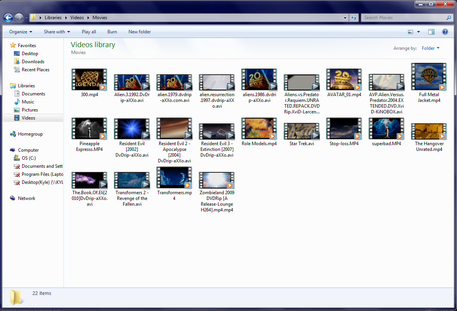Viewport: 457px width, 311px height.
Task: Click the Burn toolbar button
Action: coord(112,32)
